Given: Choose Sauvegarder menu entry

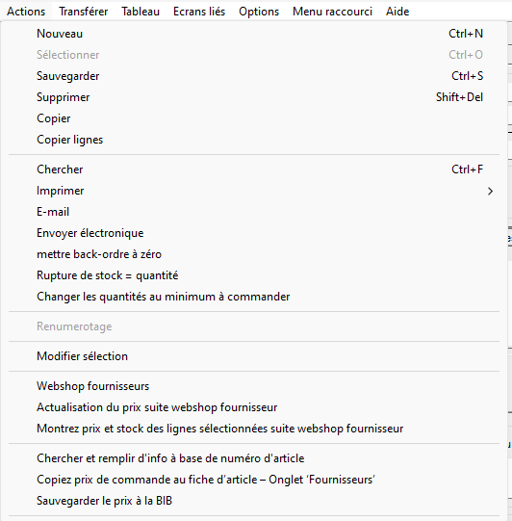Looking at the screenshot, I should [x=254, y=76].
